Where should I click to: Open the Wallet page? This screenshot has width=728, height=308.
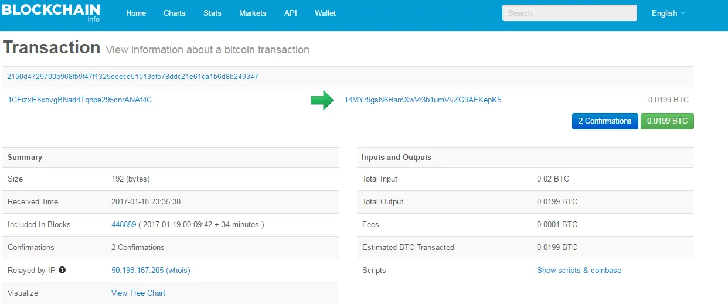point(325,13)
